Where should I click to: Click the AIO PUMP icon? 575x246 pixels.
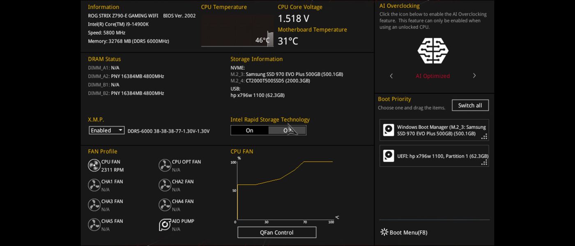[165, 225]
